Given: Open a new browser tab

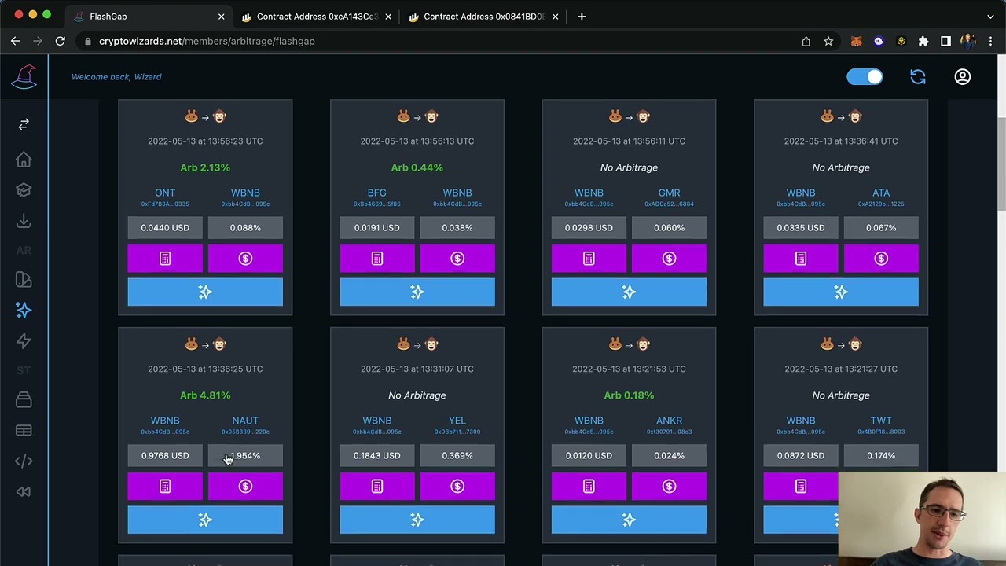Looking at the screenshot, I should click(582, 17).
